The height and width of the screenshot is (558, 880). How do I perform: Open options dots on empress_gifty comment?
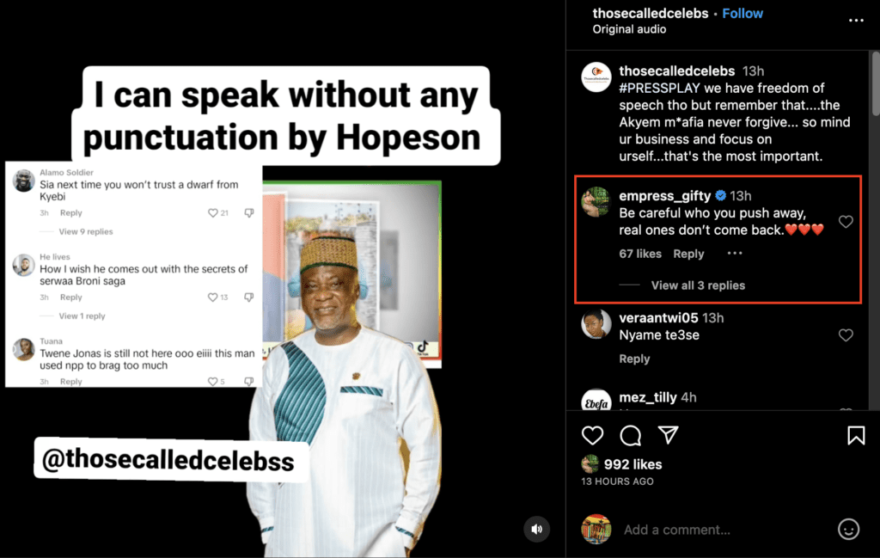pos(735,253)
